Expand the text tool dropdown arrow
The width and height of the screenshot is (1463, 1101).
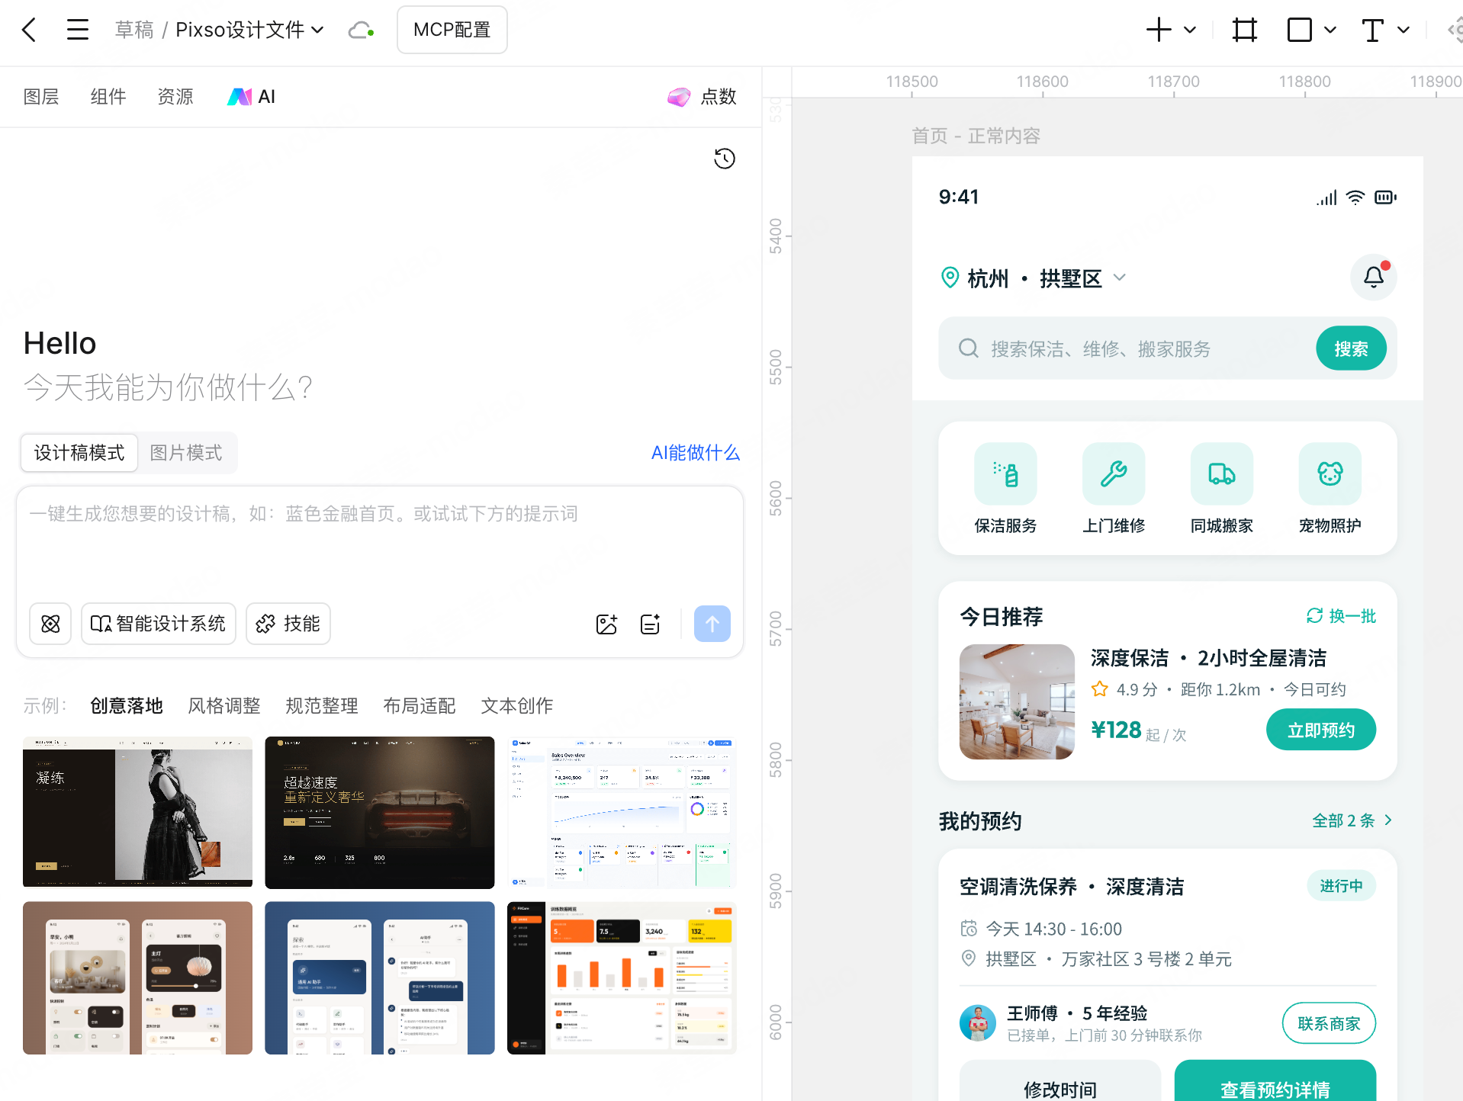(1404, 30)
